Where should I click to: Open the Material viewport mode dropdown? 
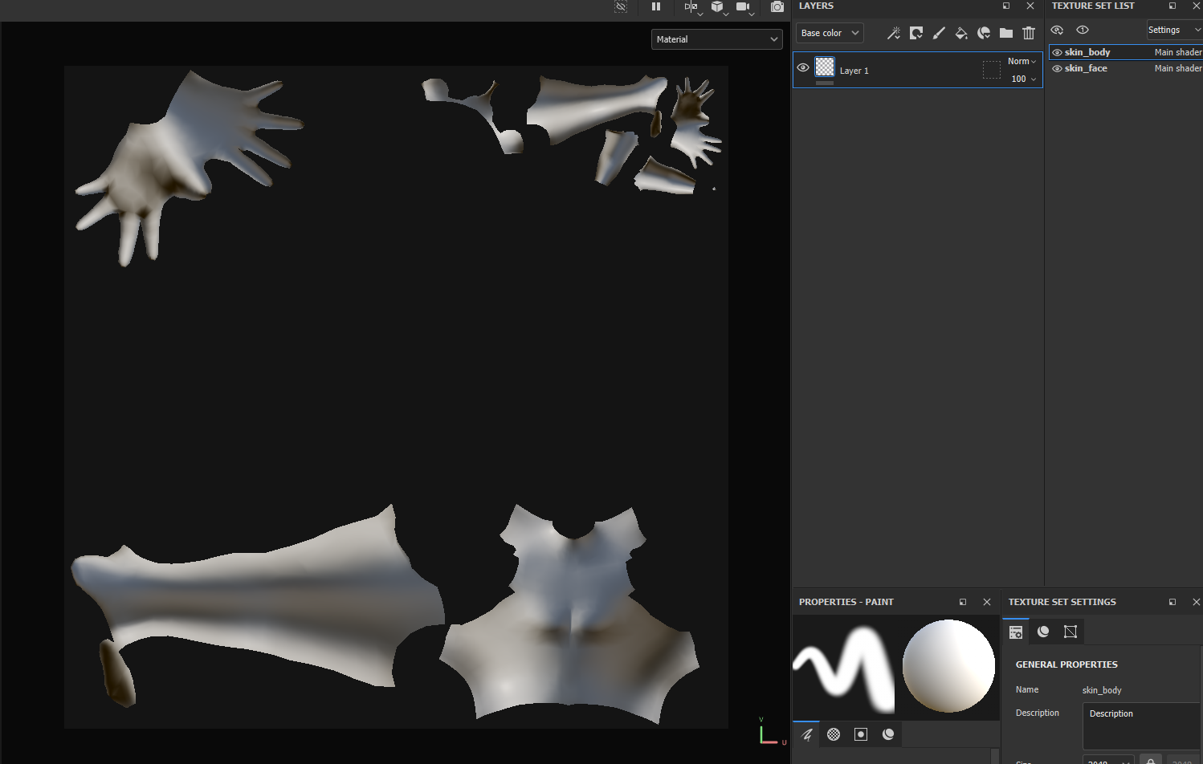pos(716,39)
